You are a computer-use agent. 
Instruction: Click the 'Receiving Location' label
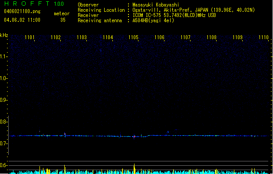pyautogui.click(x=101, y=10)
